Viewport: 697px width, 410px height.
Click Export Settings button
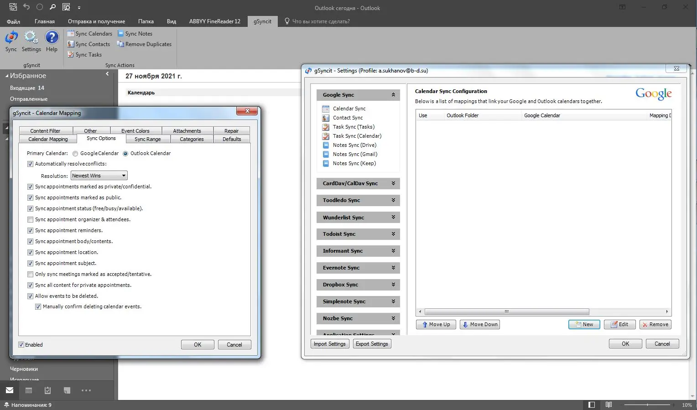pos(372,344)
